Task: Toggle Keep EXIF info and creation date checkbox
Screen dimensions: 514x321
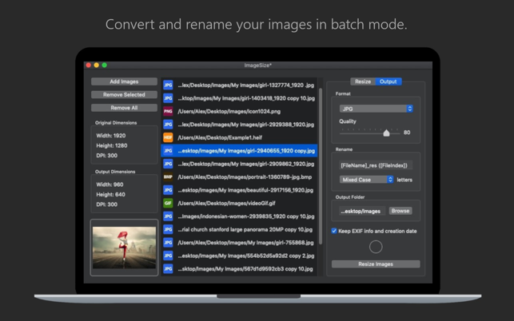Action: click(x=334, y=231)
